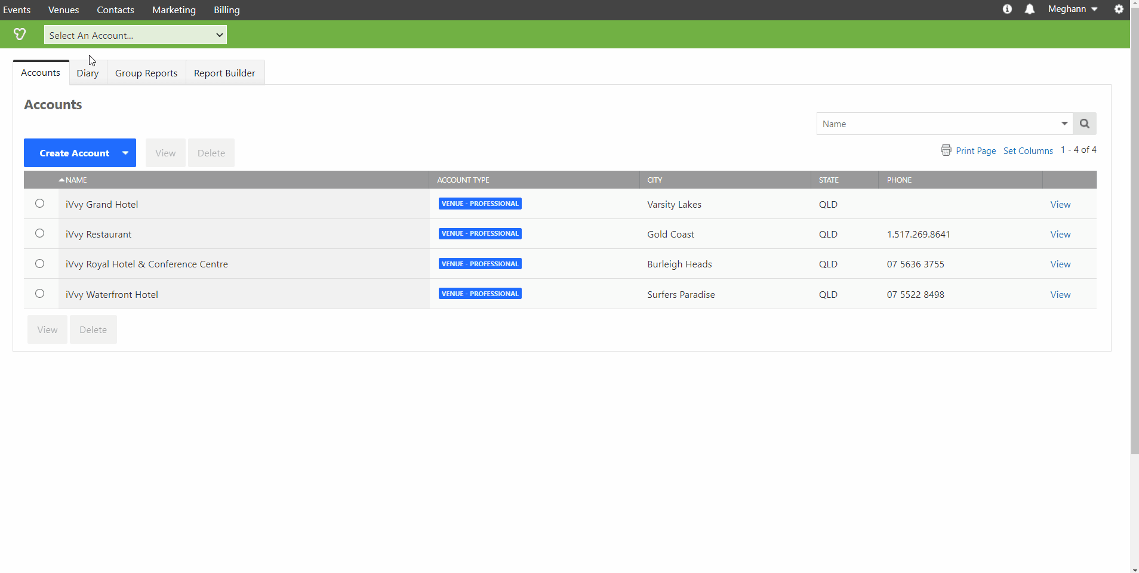Viewport: 1139px width, 573px height.
Task: Click the City column header
Action: [x=655, y=180]
